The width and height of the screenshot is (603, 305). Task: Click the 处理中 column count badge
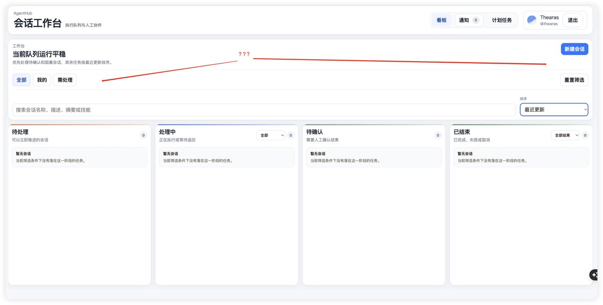point(291,135)
